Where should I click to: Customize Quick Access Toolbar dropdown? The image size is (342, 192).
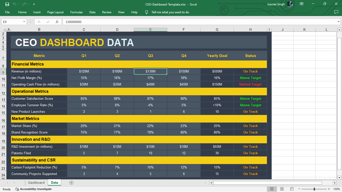[34, 4]
